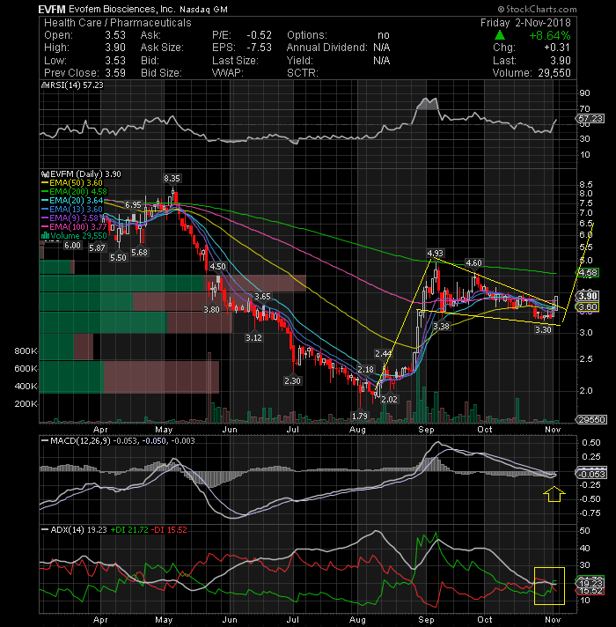
Task: Click the yellow 3.60 EMA axis tag
Action: point(588,307)
